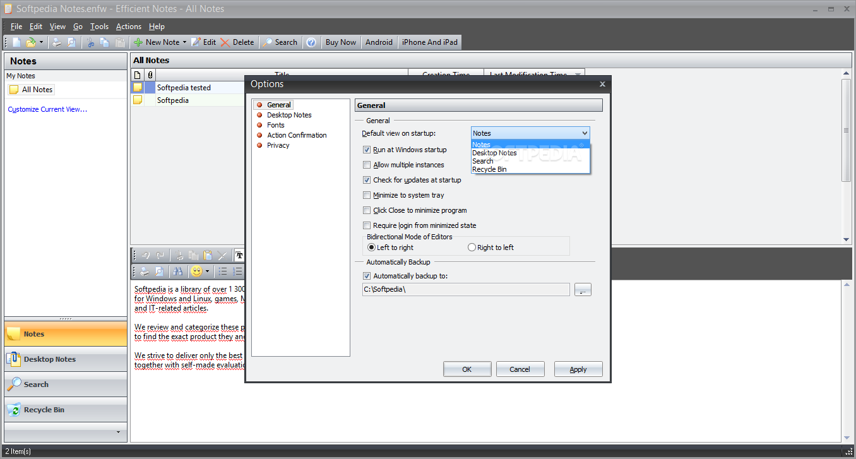Enable Click Close to minimize program
This screenshot has height=459, width=856.
click(367, 210)
